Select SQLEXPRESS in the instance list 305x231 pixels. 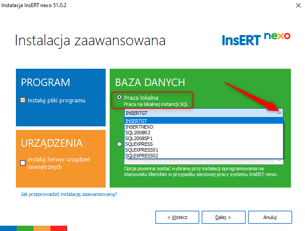click(204, 144)
